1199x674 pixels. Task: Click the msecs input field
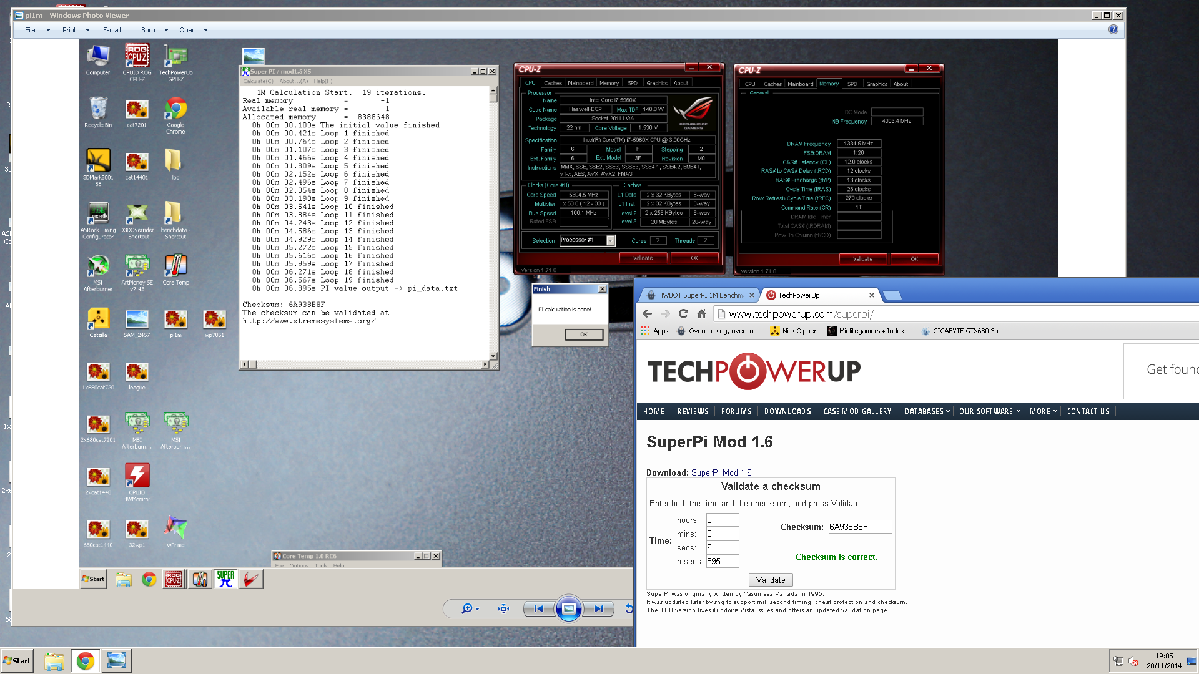click(x=723, y=561)
